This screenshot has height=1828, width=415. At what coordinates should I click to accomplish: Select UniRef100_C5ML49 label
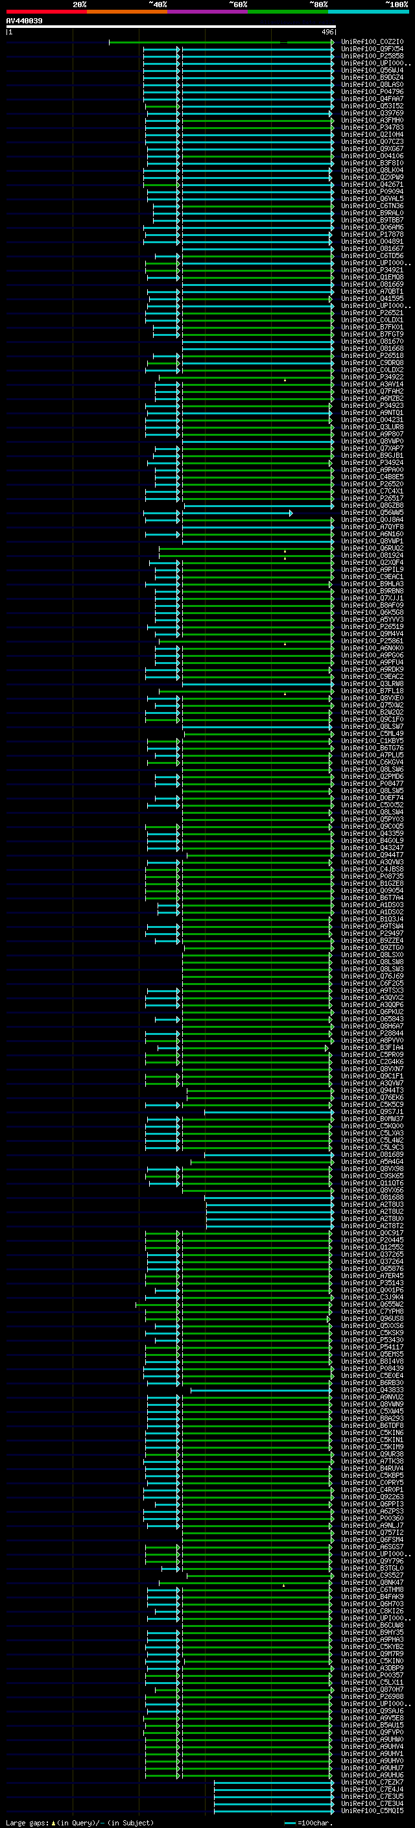pyautogui.click(x=372, y=734)
